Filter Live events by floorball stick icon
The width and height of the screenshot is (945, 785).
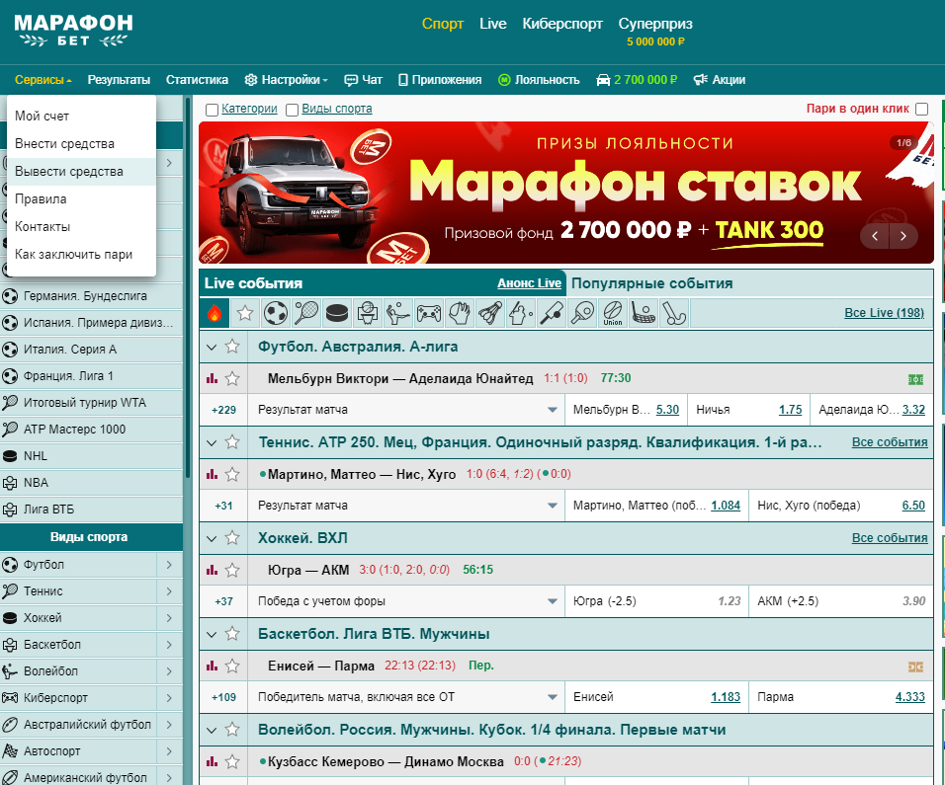(644, 313)
